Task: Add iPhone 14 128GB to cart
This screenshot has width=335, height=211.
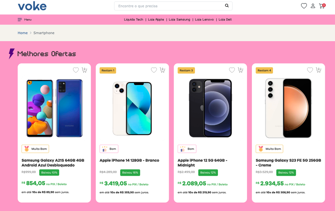Action: pos(163,70)
